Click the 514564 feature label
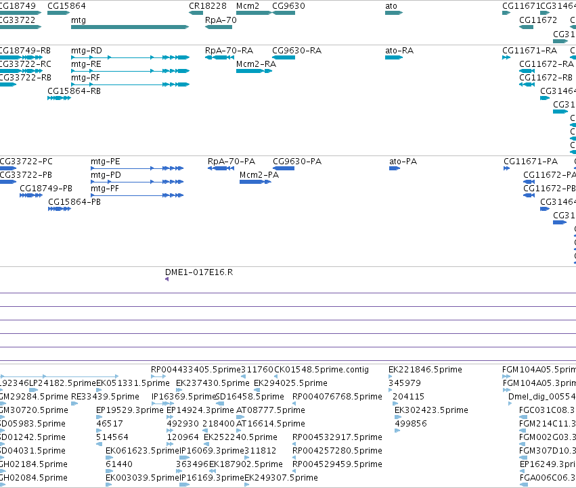Screen dimensions: 576x488 (x=112, y=437)
